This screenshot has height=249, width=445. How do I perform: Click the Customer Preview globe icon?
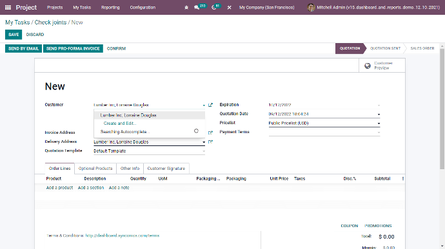pos(368,66)
